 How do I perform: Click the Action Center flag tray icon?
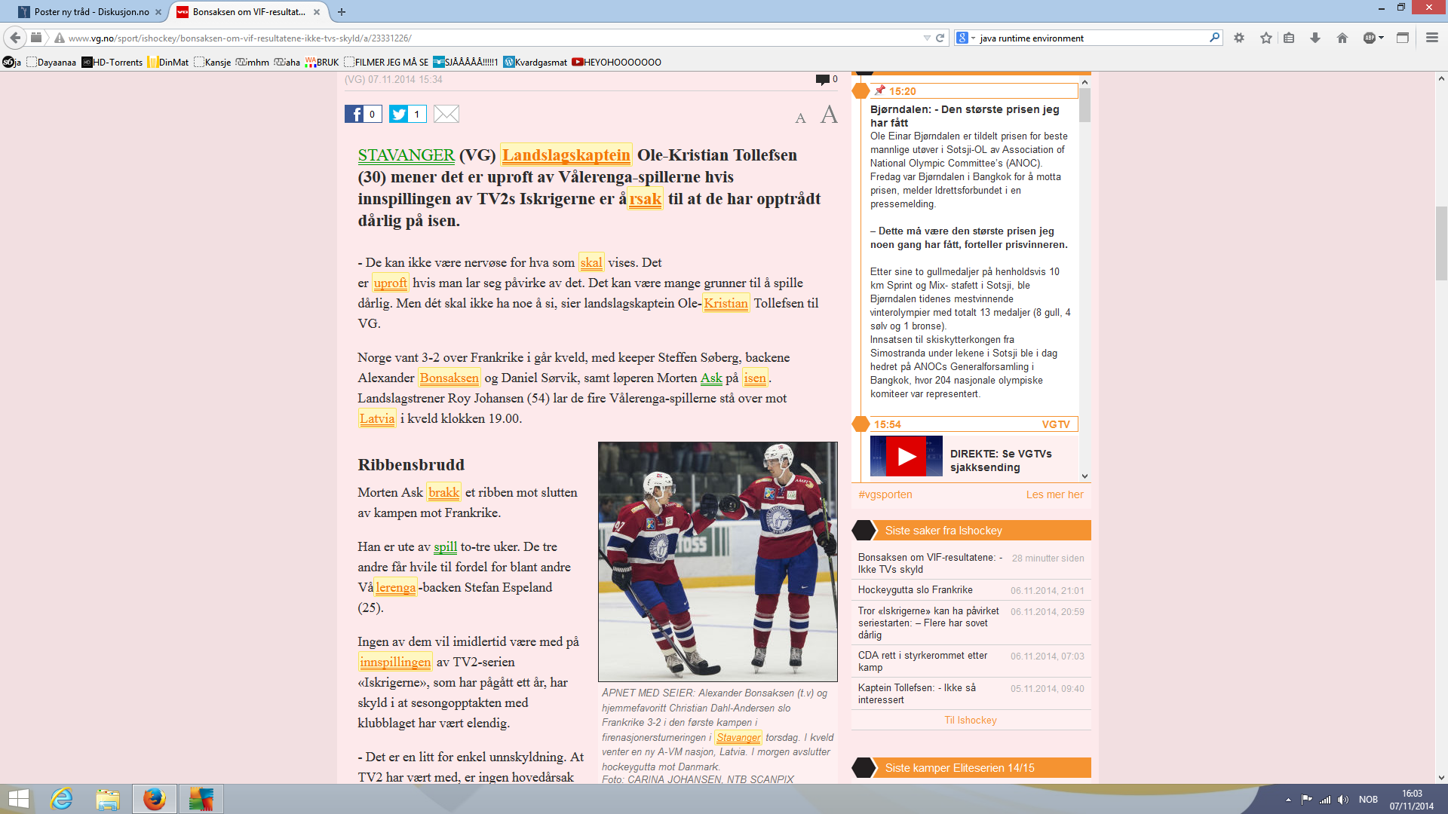tap(1306, 800)
